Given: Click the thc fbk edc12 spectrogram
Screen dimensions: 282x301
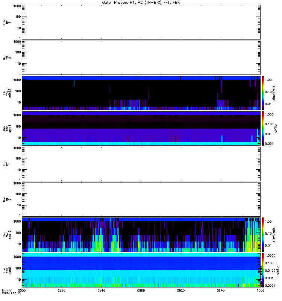Looking at the screenshot, I should tap(141, 234).
